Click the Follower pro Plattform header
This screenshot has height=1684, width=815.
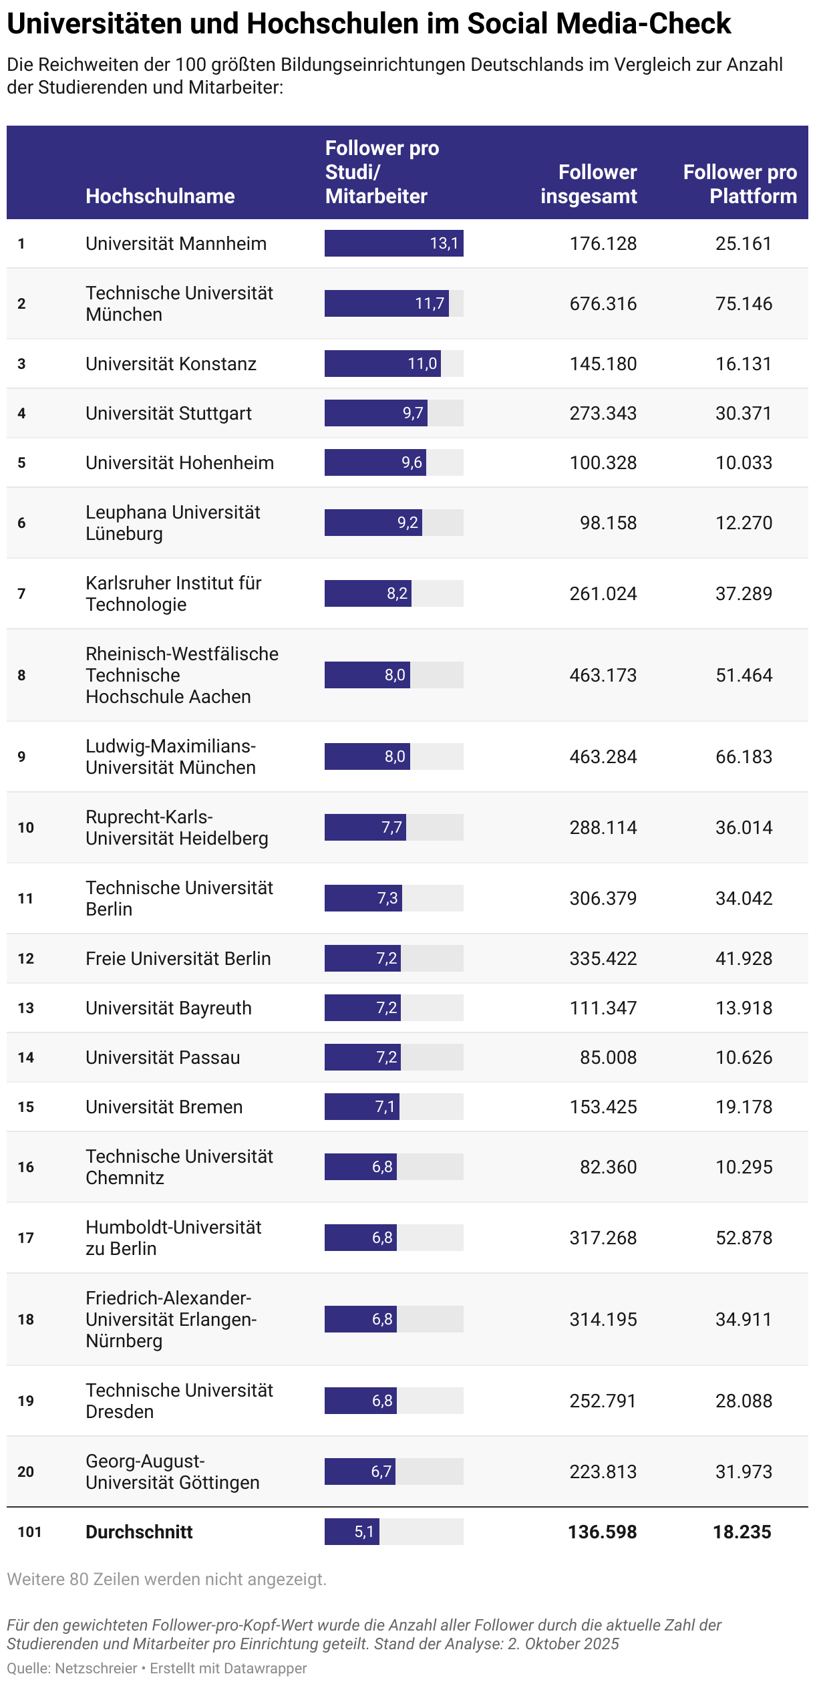(x=740, y=184)
